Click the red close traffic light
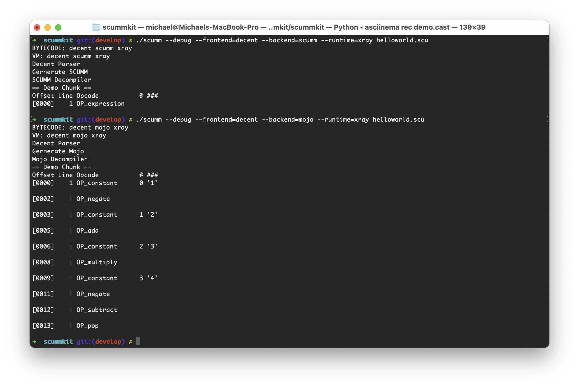 click(37, 27)
